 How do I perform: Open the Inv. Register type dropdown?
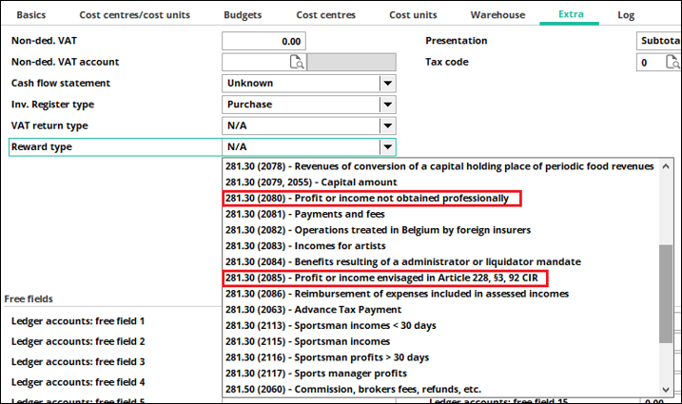coord(387,105)
